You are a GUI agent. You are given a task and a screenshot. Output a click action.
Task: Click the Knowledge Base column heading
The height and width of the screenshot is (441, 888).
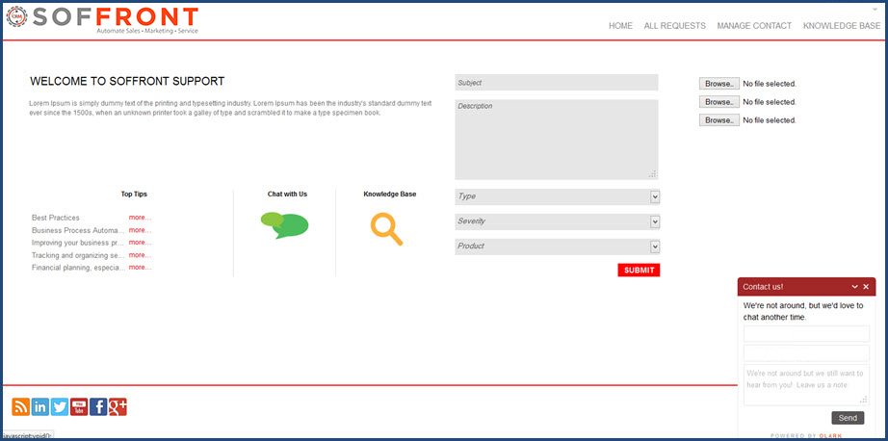click(390, 195)
